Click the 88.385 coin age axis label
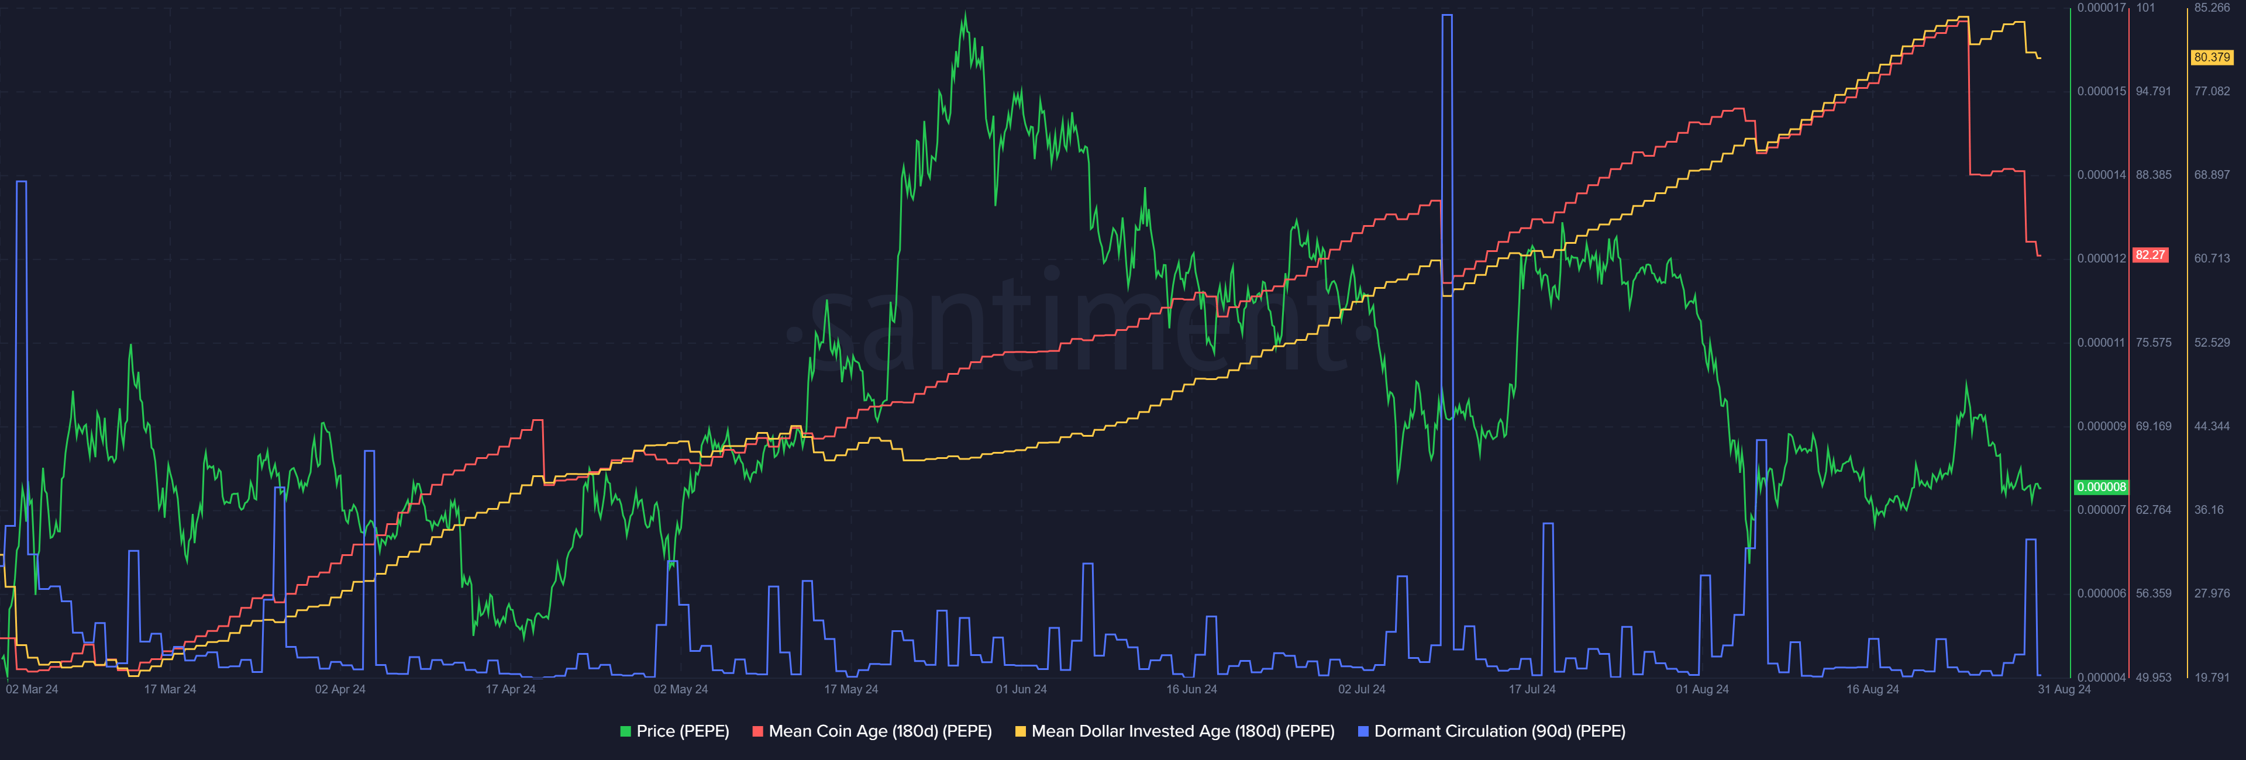This screenshot has width=2246, height=760. pos(2154,175)
